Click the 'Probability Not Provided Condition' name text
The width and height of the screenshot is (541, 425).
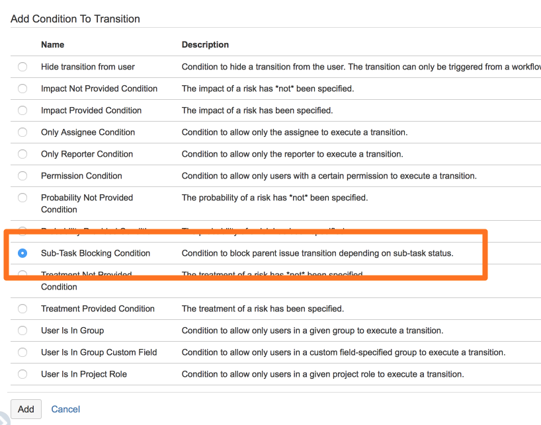(87, 204)
